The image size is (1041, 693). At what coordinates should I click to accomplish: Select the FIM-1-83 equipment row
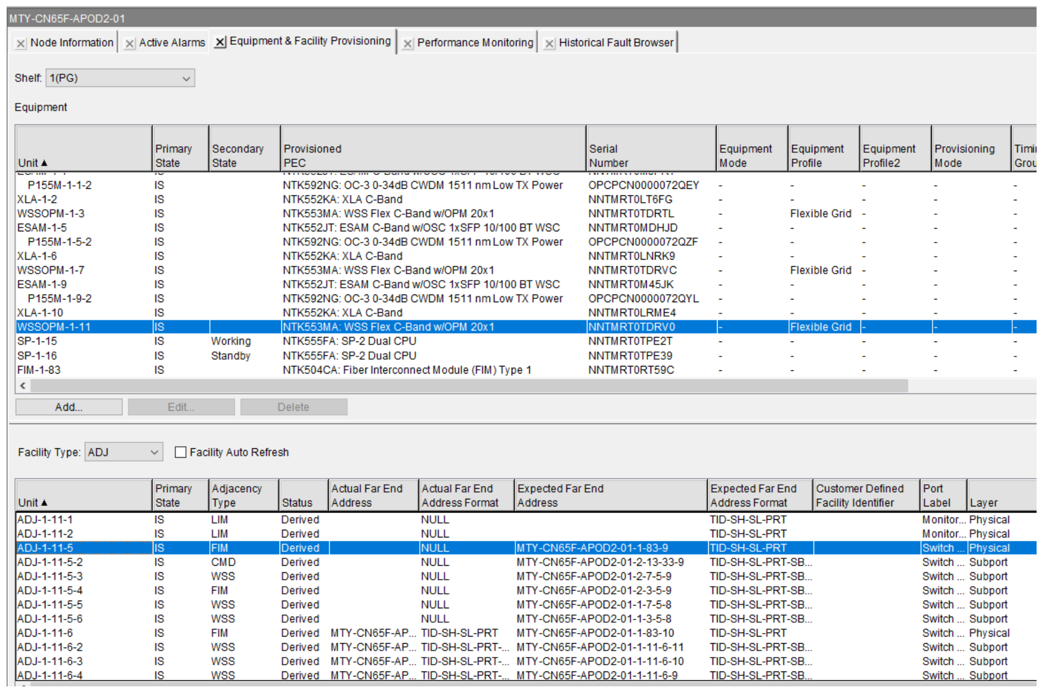39,370
